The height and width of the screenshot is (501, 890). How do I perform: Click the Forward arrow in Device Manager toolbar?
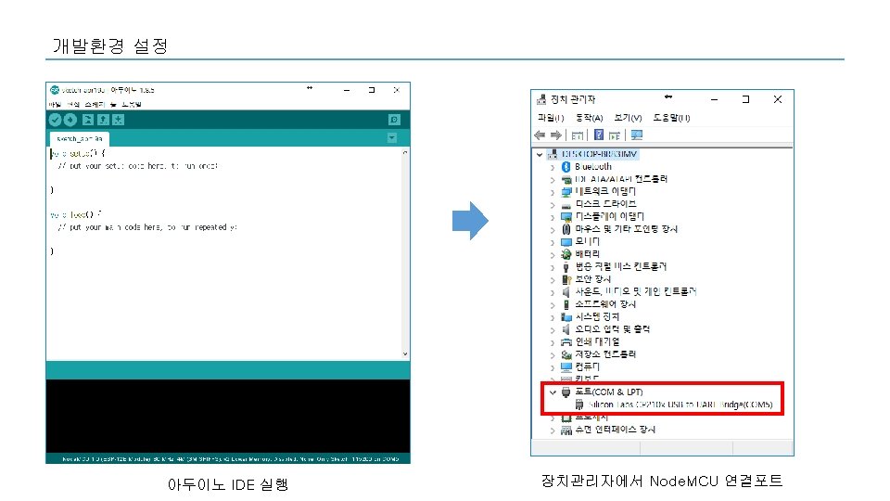pos(556,135)
